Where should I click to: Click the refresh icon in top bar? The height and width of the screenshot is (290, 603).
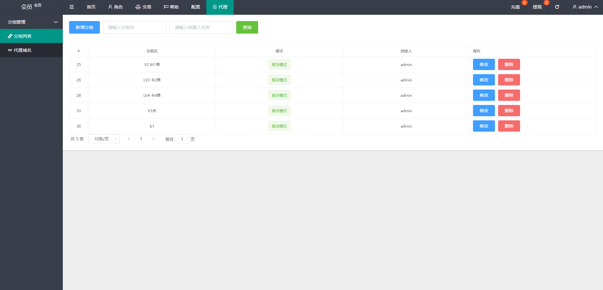click(x=557, y=7)
